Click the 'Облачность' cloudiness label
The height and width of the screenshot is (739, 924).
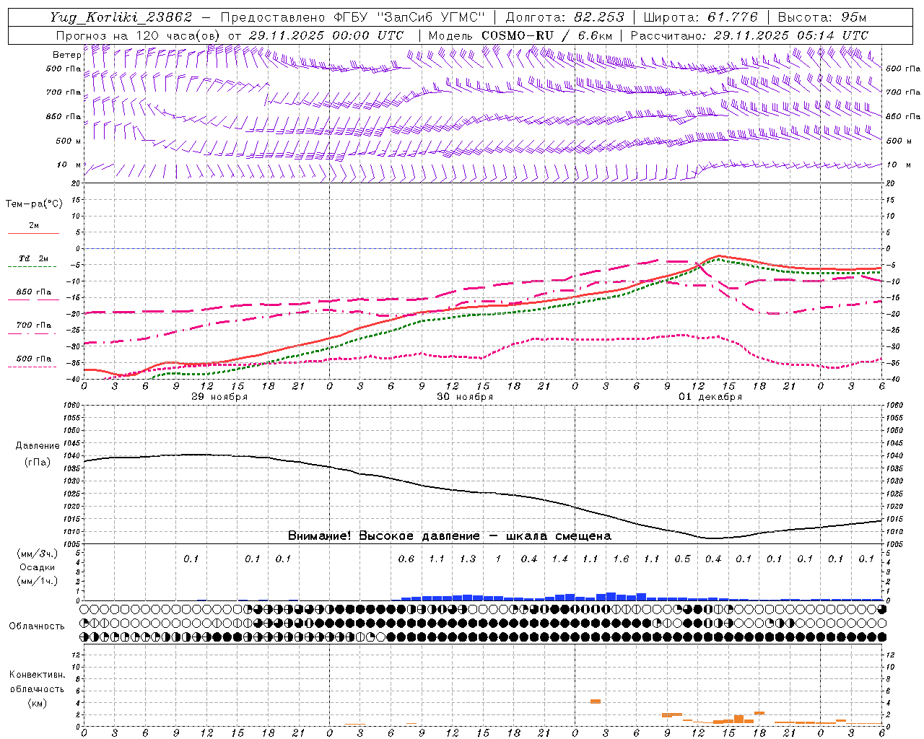37,626
